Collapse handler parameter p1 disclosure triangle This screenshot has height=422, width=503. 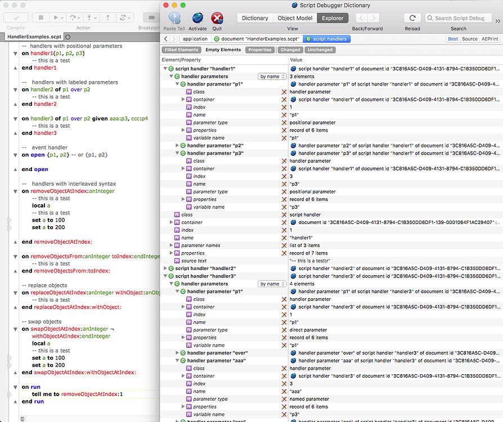(177, 84)
